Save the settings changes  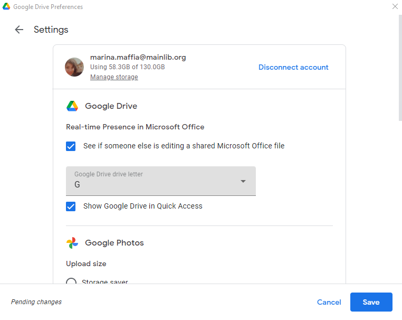click(x=371, y=302)
